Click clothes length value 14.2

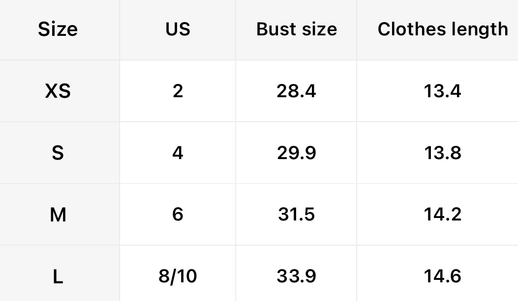pyautogui.click(x=443, y=215)
